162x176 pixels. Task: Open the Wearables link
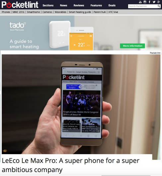[60, 12]
